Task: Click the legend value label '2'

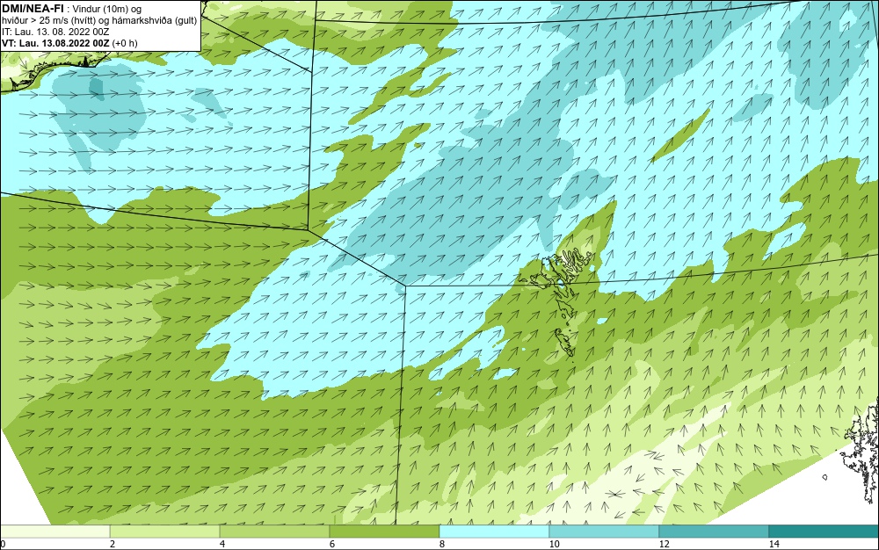Action: 113,544
